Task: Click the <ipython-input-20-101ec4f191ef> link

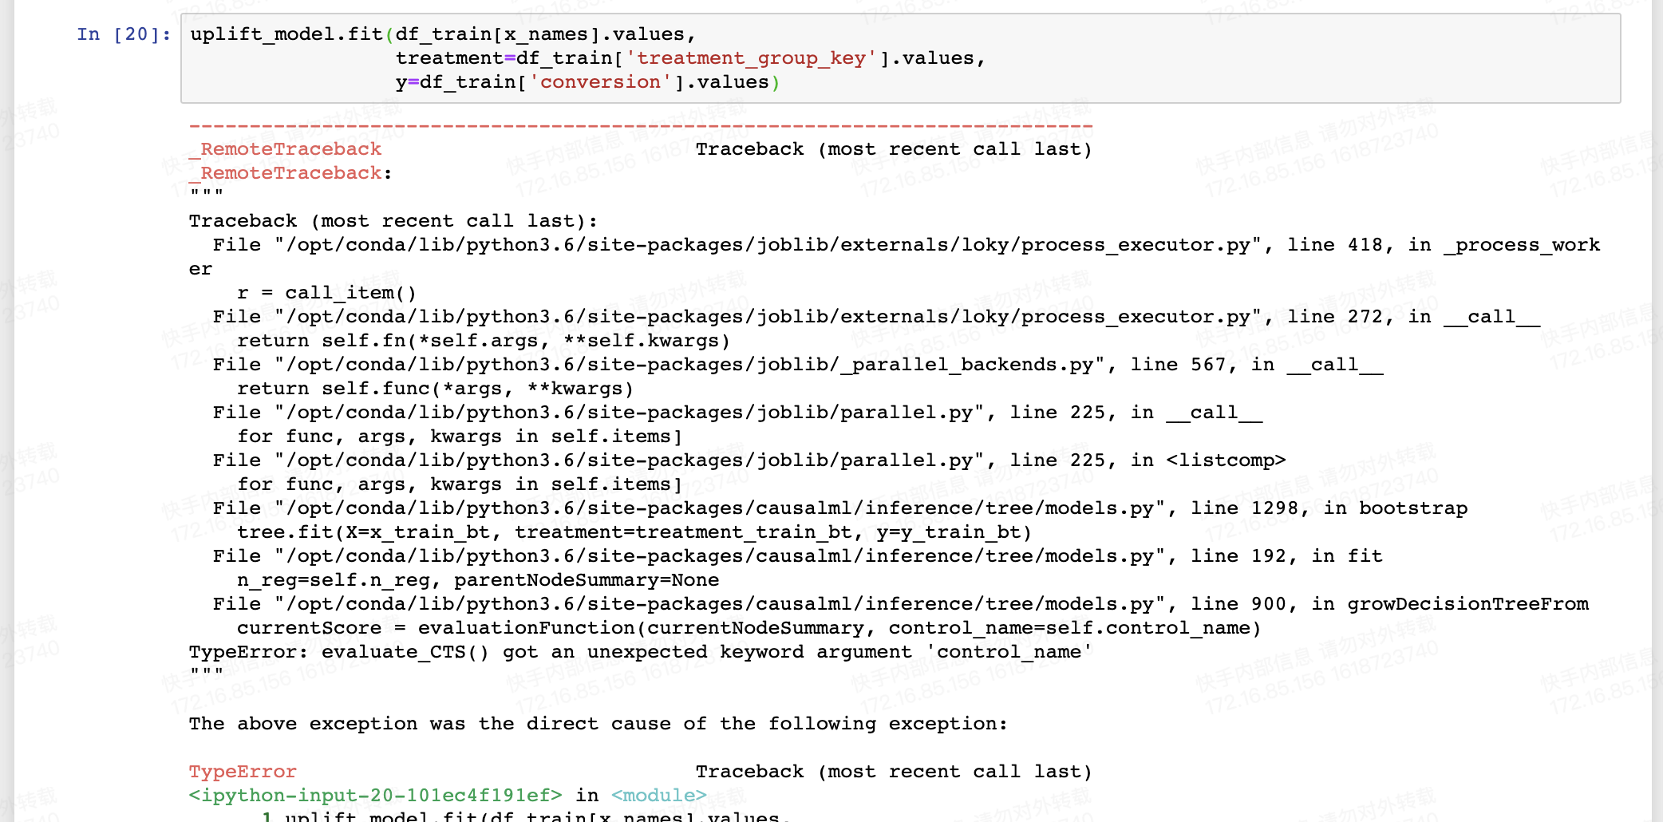Action: click(x=372, y=795)
